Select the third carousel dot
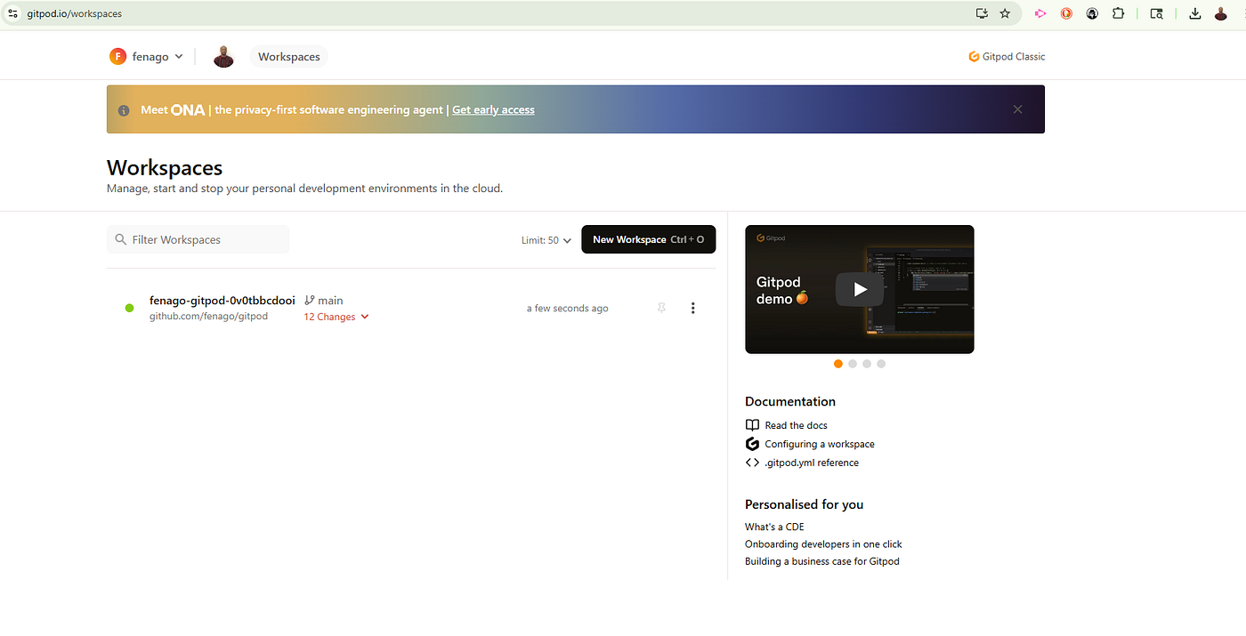Screen dimensions: 1246x636 point(867,364)
